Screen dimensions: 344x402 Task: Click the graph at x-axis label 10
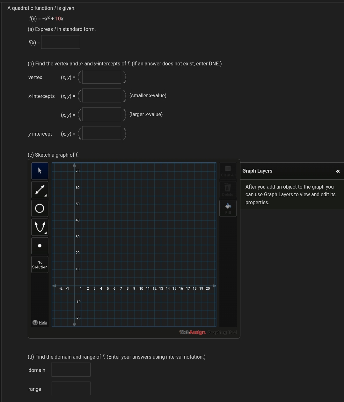point(141,288)
